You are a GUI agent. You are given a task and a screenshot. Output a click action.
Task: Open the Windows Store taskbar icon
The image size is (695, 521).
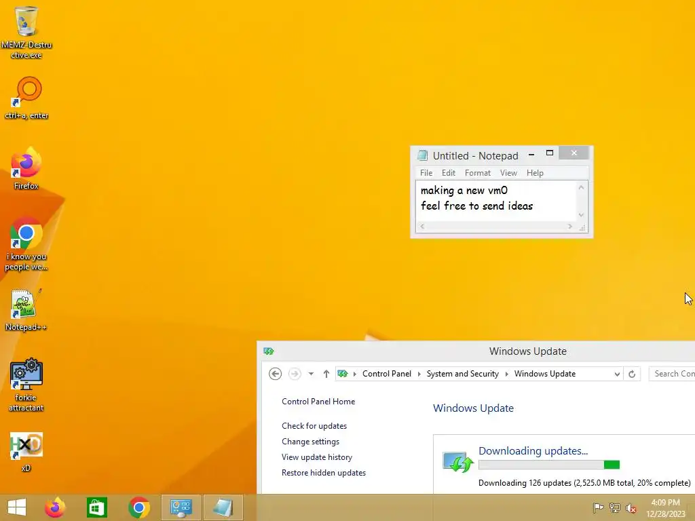coord(96,507)
